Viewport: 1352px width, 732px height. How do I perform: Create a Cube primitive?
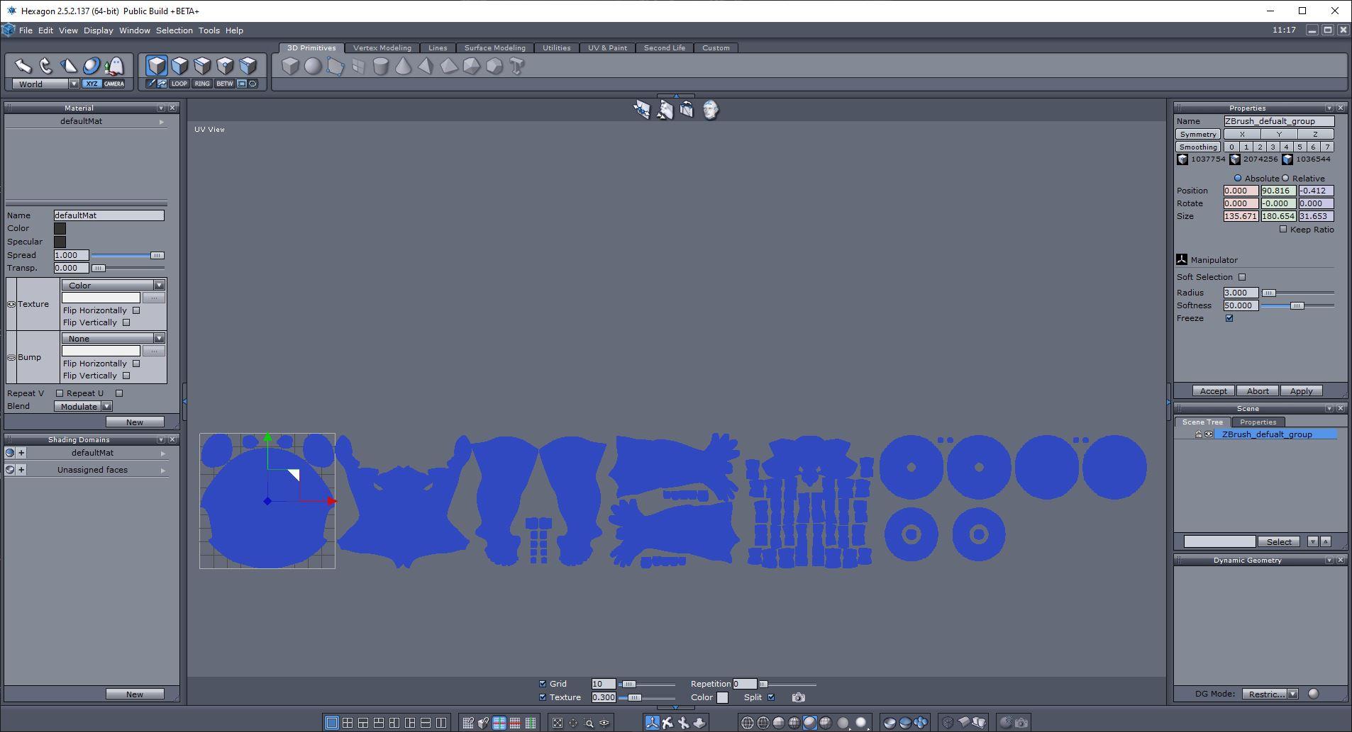tap(289, 66)
